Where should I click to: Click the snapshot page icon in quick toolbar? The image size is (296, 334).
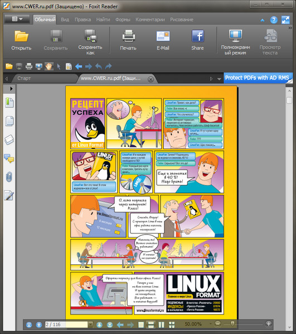click(x=69, y=66)
